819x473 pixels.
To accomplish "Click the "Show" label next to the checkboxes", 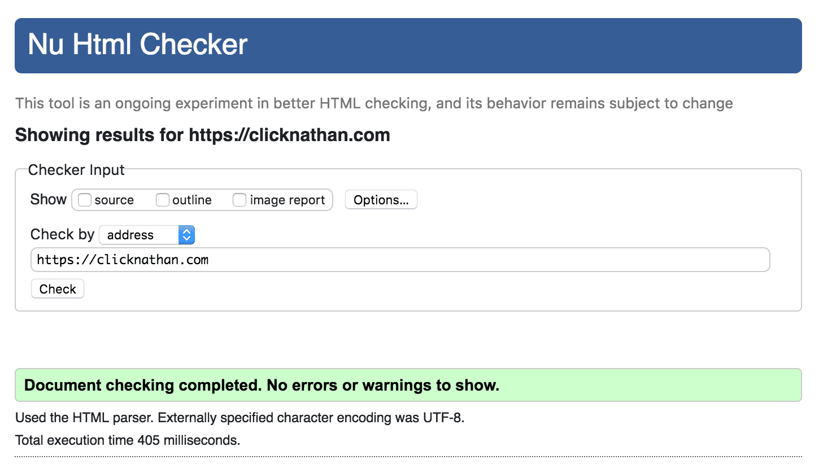I will point(48,199).
